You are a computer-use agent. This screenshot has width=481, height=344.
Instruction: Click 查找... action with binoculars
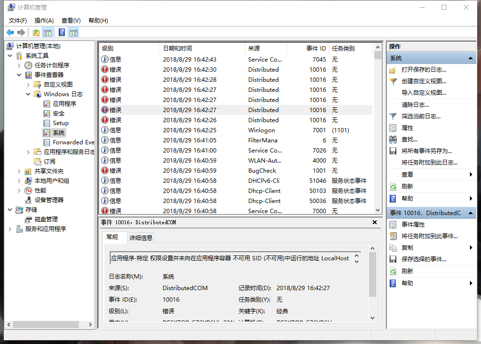(x=409, y=140)
